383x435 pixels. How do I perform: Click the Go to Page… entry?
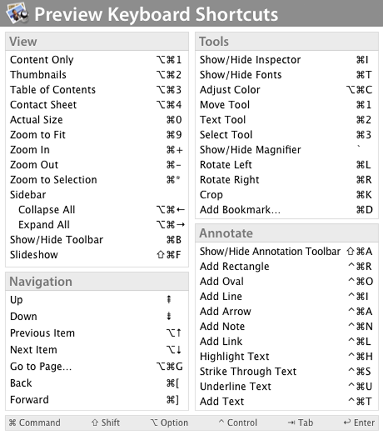pos(41,366)
